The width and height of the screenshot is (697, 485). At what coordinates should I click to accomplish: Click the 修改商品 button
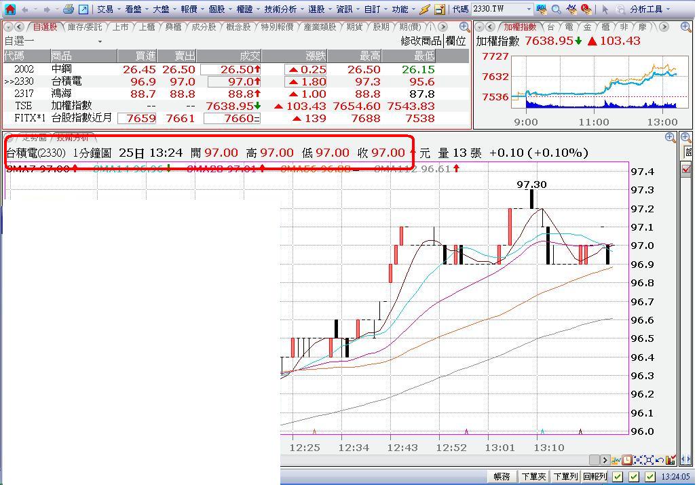tap(421, 41)
